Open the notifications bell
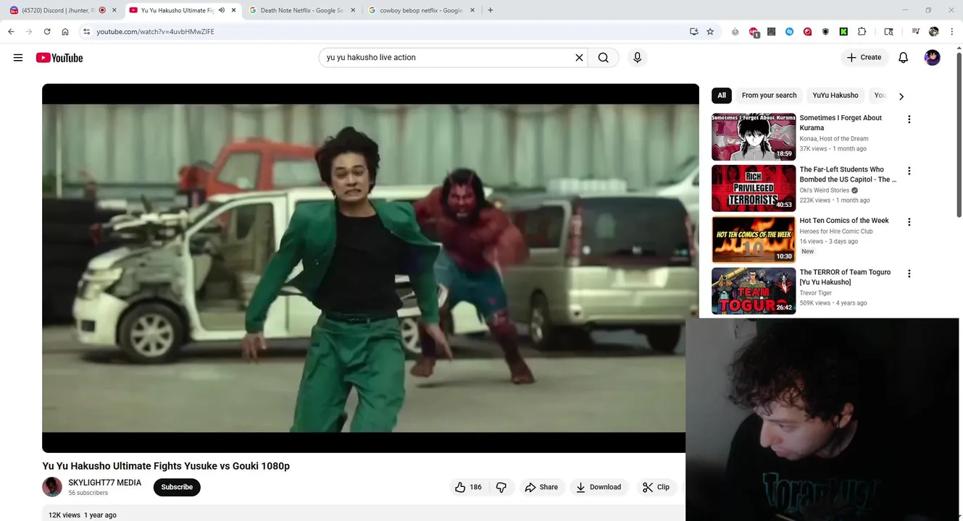Screen dimensions: 963x521 [903, 58]
